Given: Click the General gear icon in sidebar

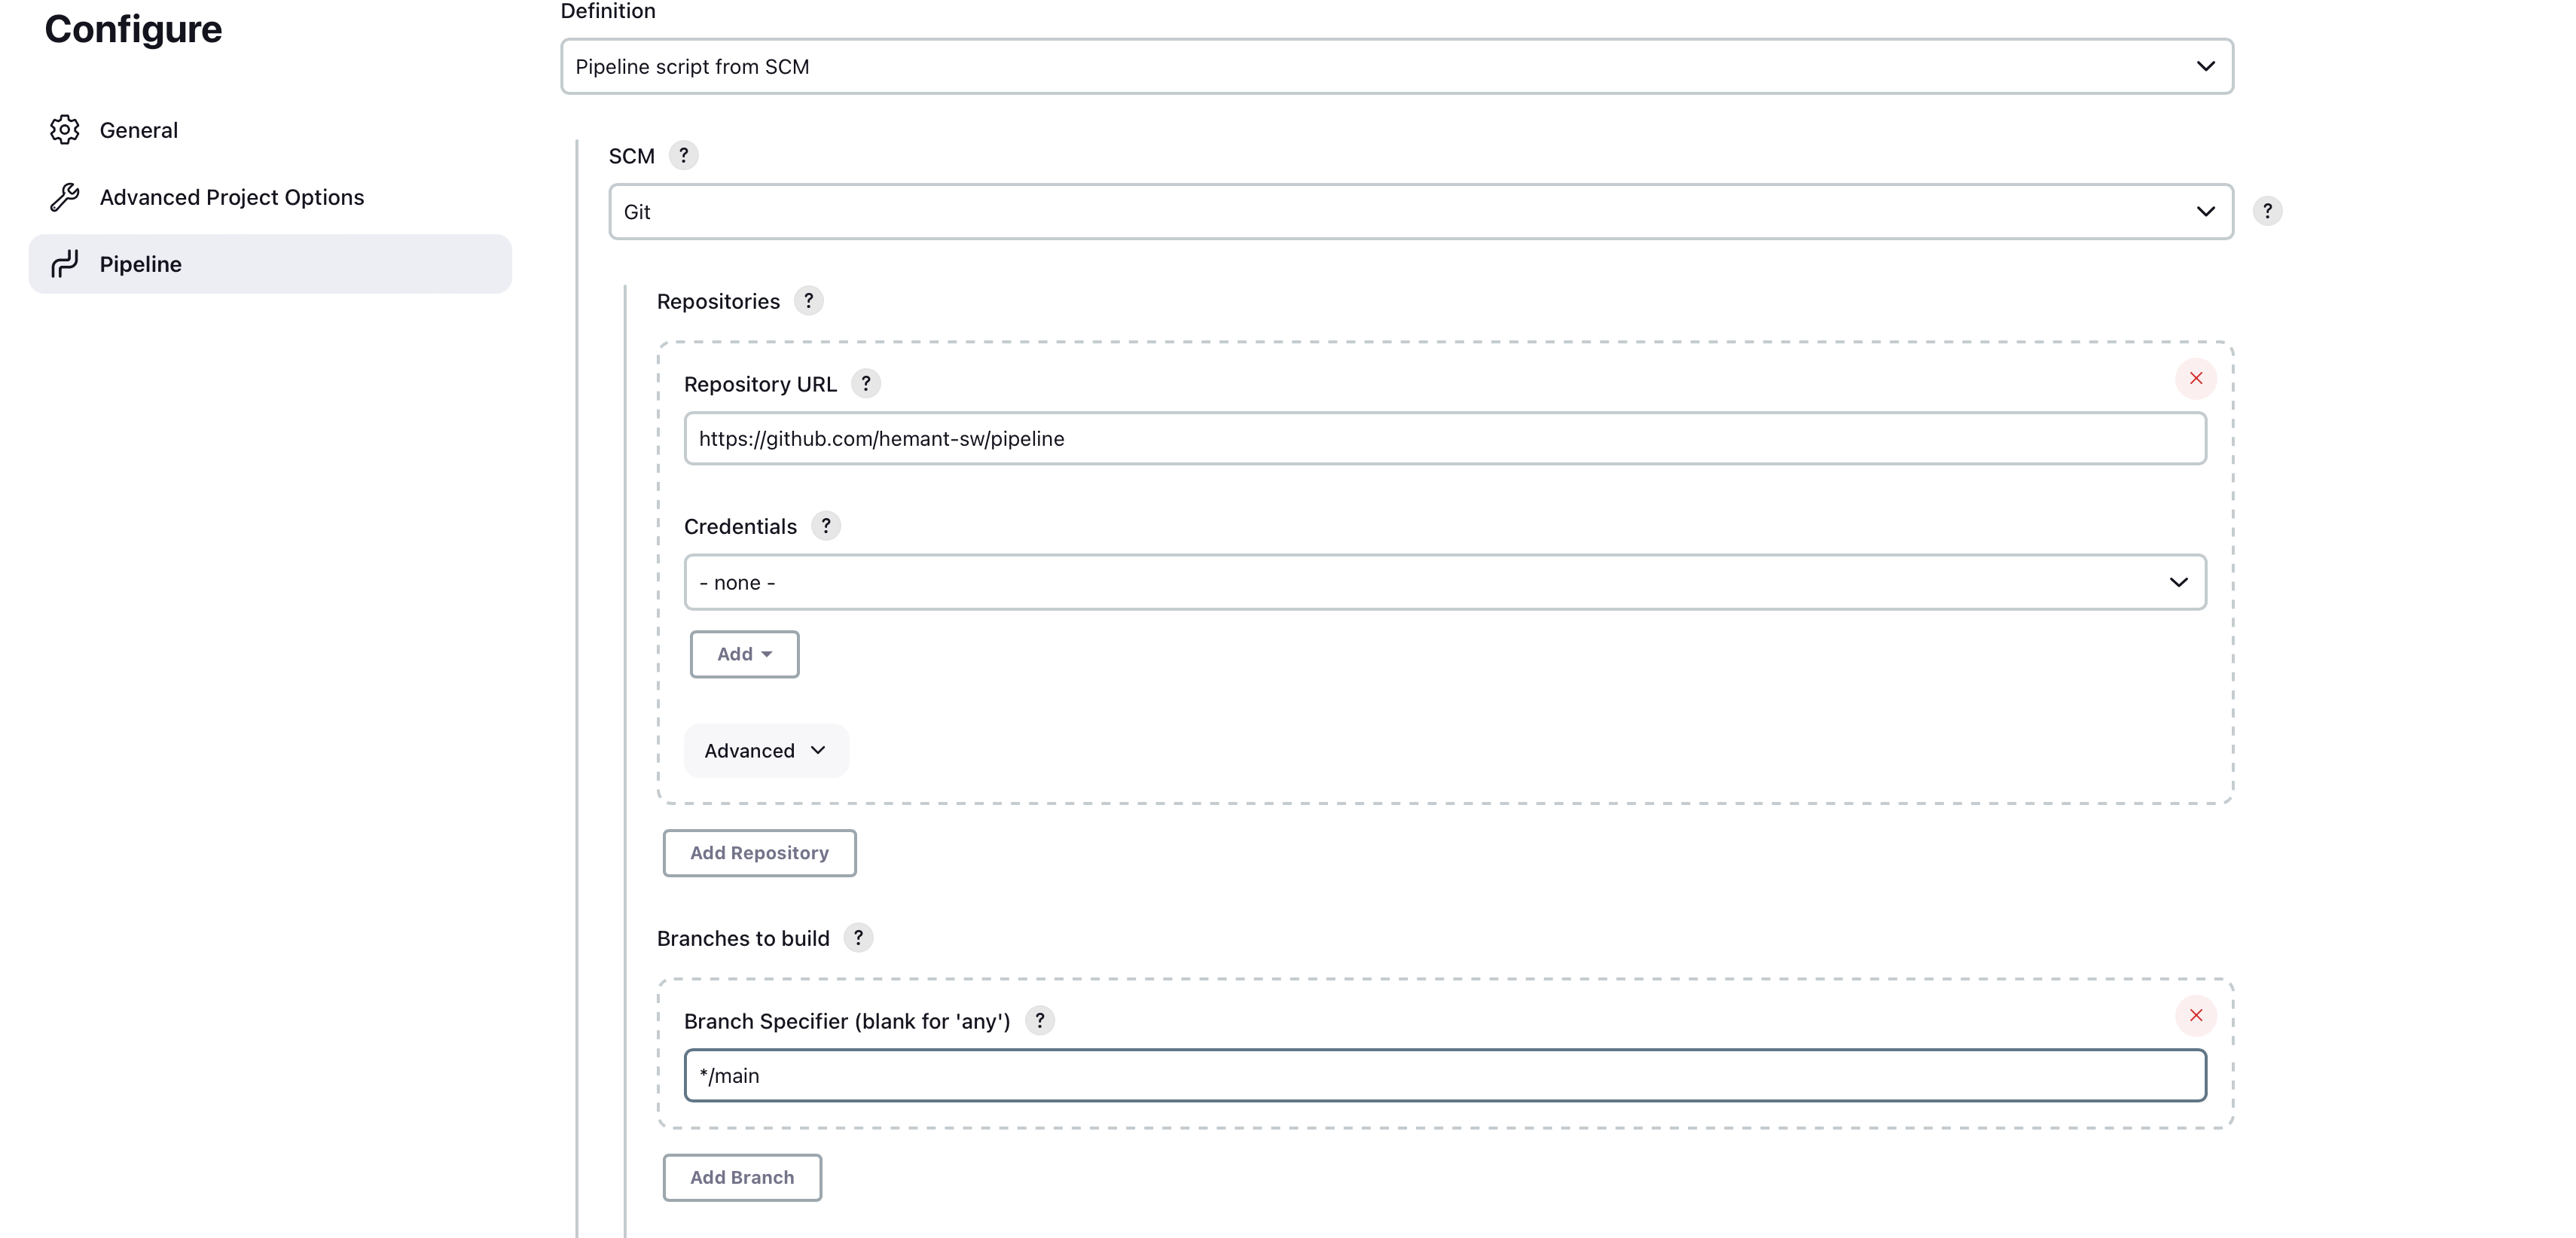Looking at the screenshot, I should pos(65,130).
